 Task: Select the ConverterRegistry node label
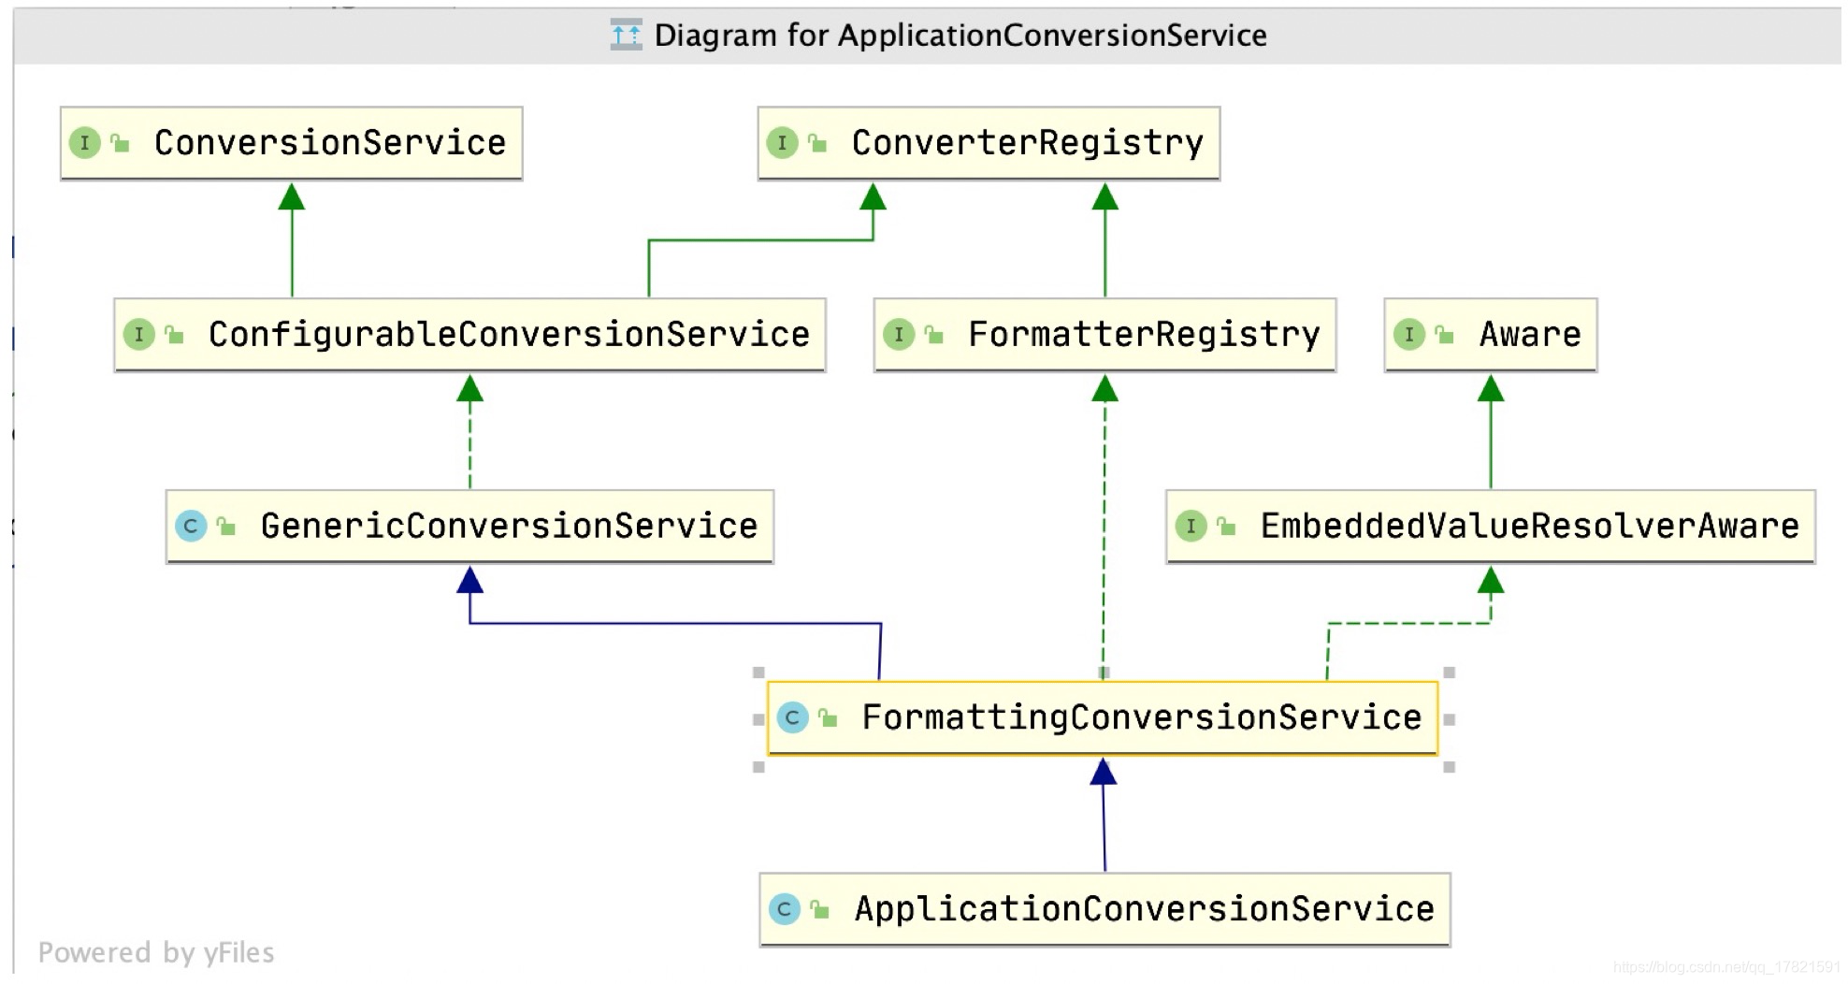coord(1028,143)
